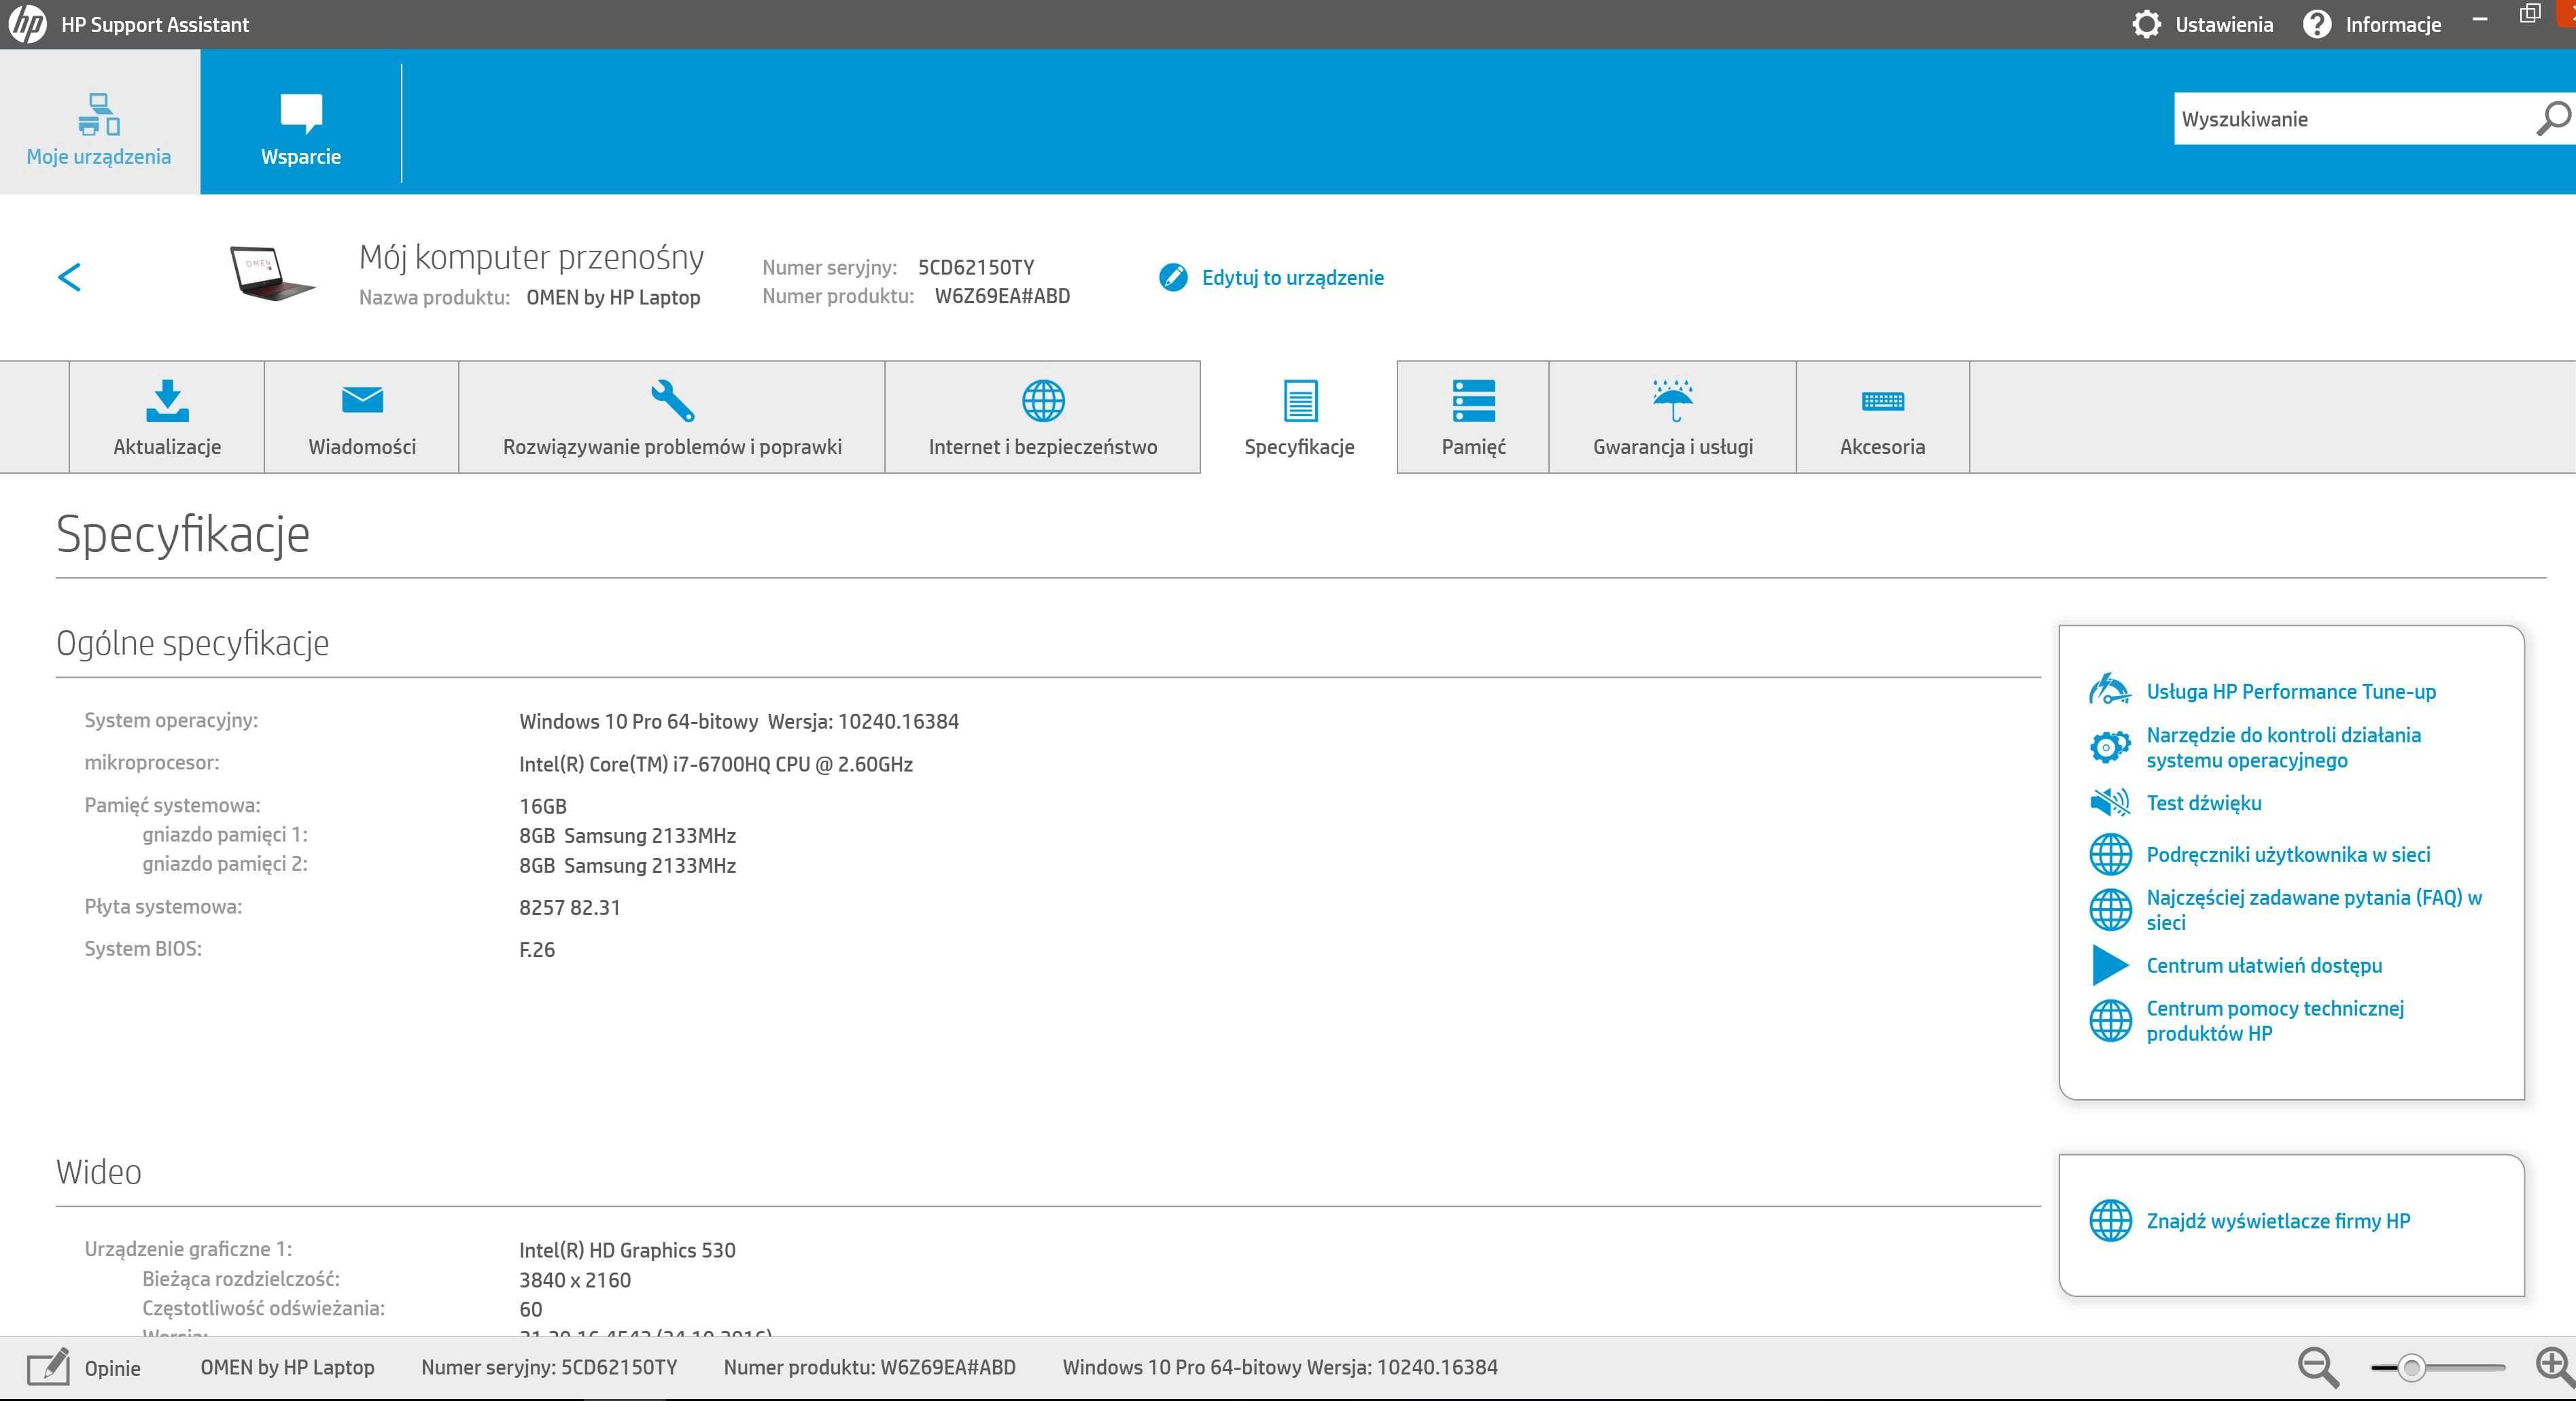Click Windows 10 Pro 64-bitowy system value
Image resolution: width=2576 pixels, height=1401 pixels.
739,721
